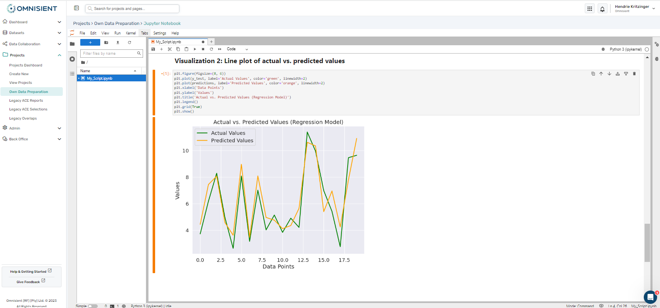Switch to the My_Script.ipynb notebook tab
660x308 pixels.
178,42
